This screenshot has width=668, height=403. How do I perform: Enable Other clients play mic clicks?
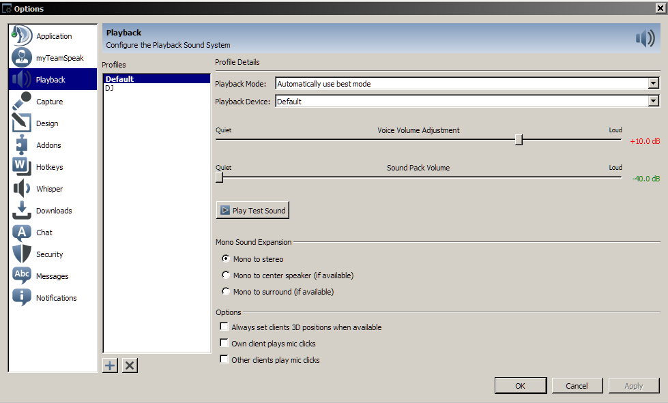(224, 359)
